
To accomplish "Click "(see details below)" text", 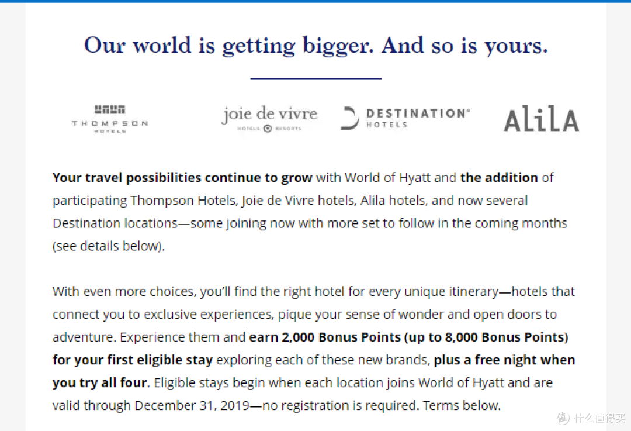I will pos(109,246).
